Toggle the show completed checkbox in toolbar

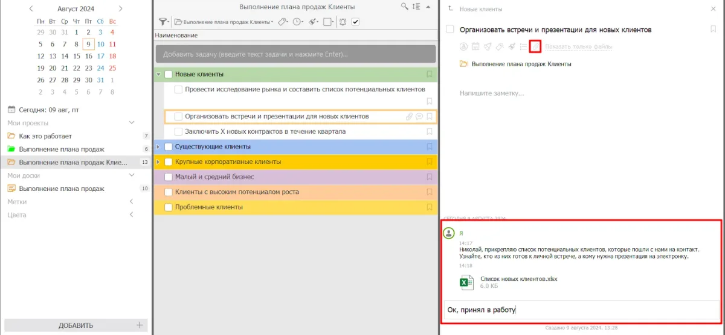point(356,22)
